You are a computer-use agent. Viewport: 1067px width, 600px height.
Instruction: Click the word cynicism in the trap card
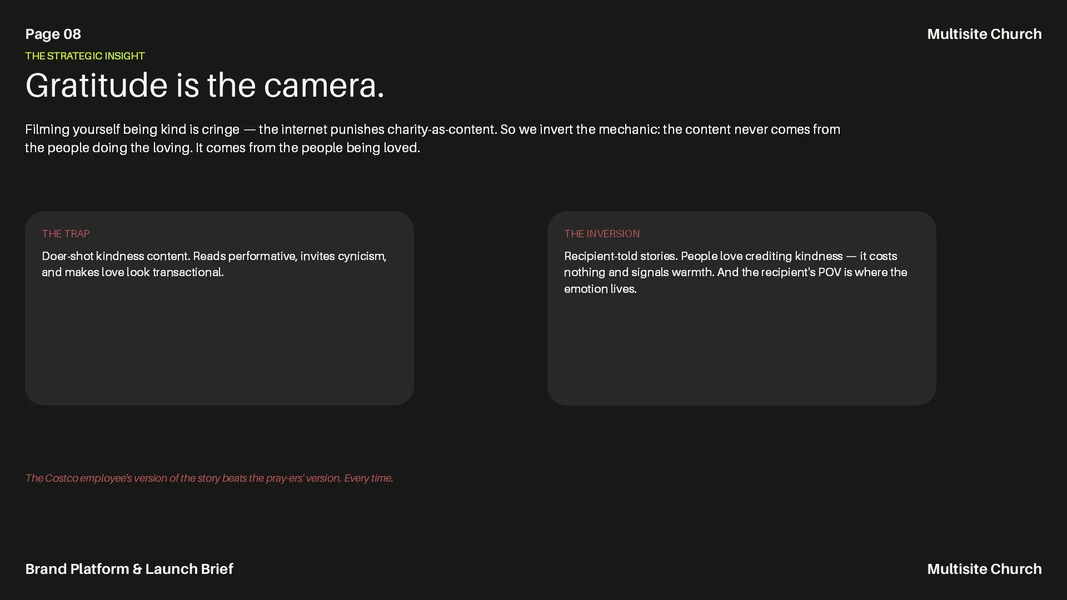coord(362,257)
